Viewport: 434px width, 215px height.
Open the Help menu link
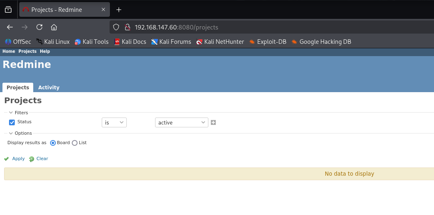click(45, 52)
